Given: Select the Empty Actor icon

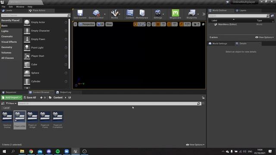Looking at the screenshot, I should click(x=27, y=22).
